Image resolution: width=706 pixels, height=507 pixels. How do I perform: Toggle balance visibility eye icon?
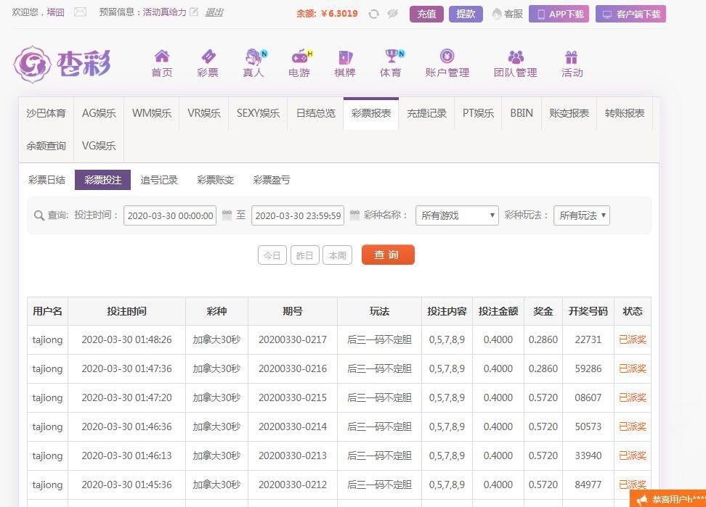point(393,14)
